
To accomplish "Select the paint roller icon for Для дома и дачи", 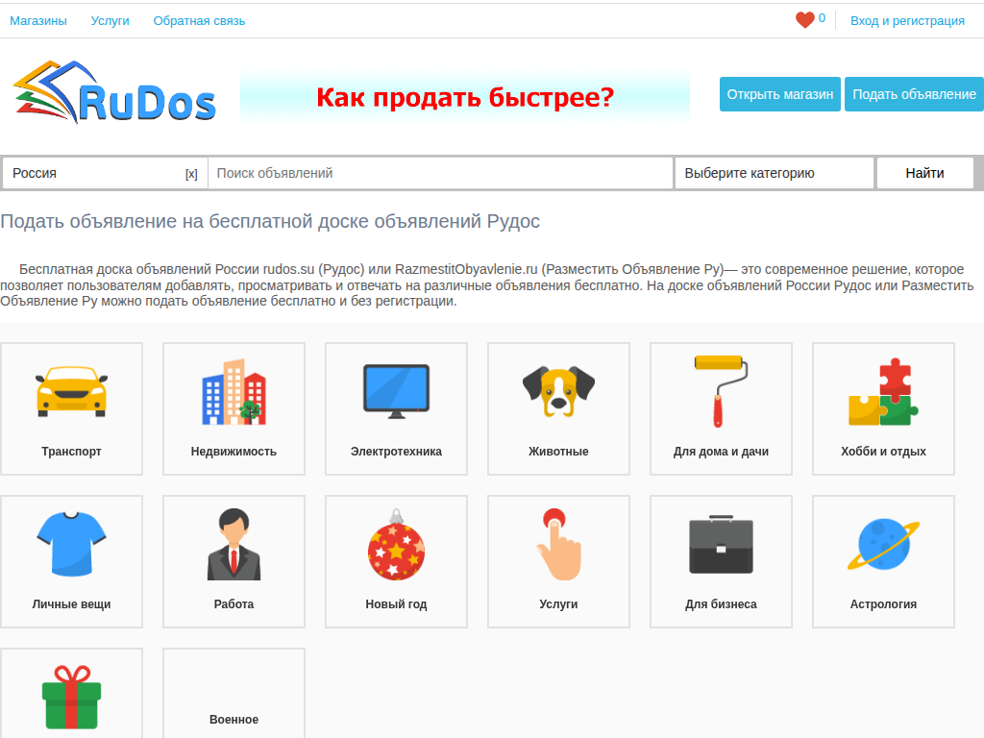I will [721, 391].
